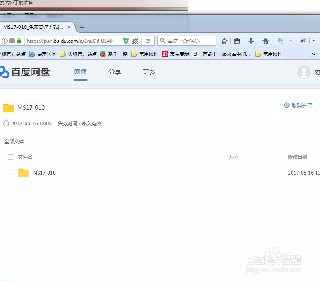Screen dimensions: 320x281
Task: Bookmark this page with the star icon
Action: point(224,41)
